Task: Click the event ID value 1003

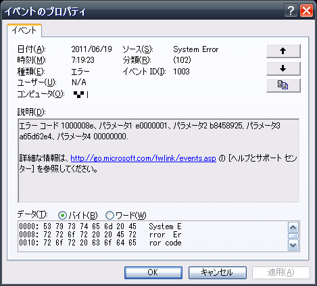Action: click(x=181, y=72)
